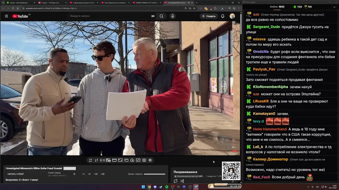Open YouTube notifications bell
The width and height of the screenshot is (339, 190).
pyautogui.click(x=223, y=16)
